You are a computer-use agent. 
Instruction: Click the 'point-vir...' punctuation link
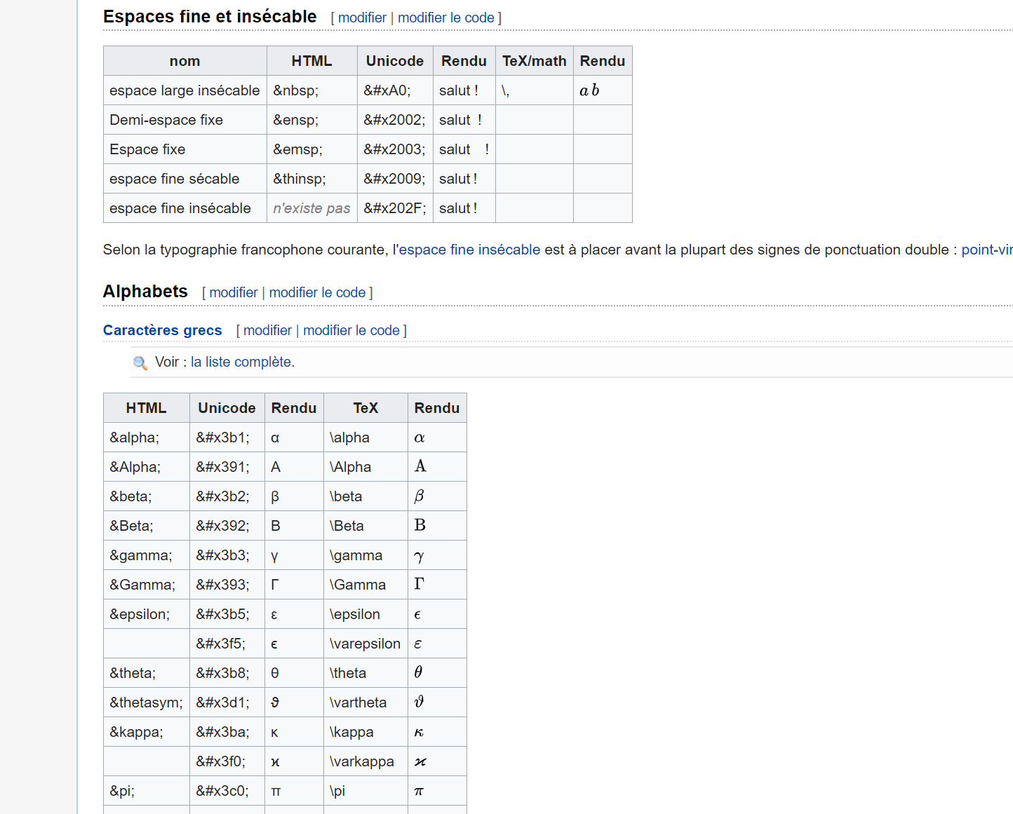987,250
